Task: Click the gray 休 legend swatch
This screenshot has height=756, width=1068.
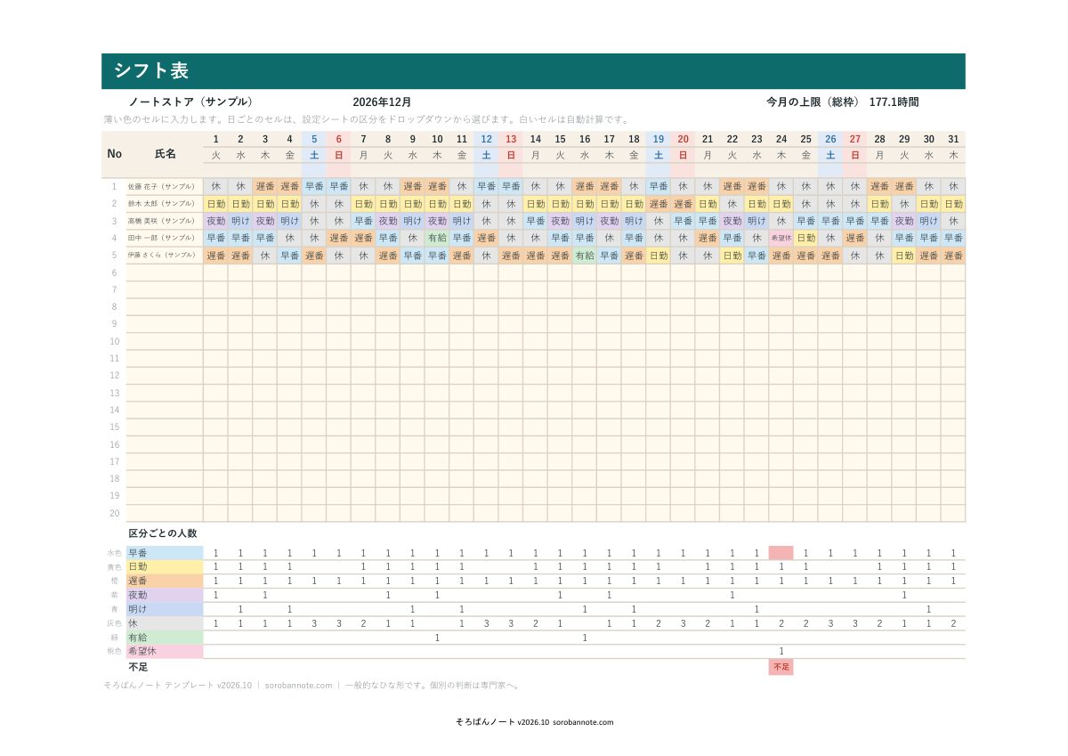Action: coord(165,623)
